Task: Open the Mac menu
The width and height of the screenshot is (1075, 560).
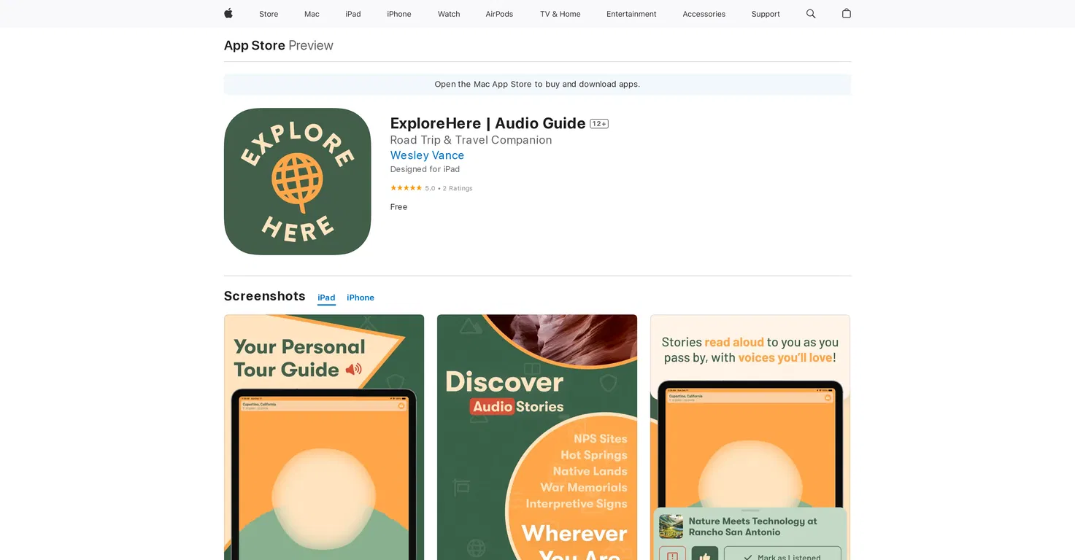Action: 312,14
